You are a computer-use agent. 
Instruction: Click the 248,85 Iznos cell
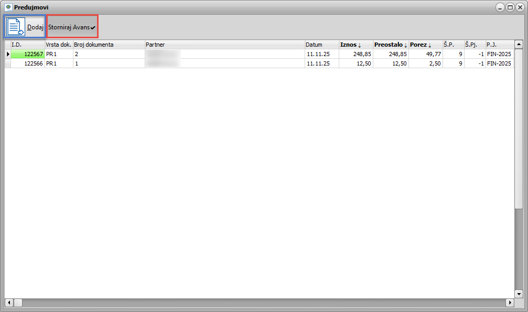tap(355, 54)
